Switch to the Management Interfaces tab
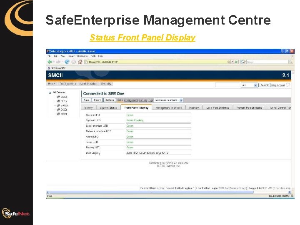The height and width of the screenshot is (225, 300). (169, 107)
